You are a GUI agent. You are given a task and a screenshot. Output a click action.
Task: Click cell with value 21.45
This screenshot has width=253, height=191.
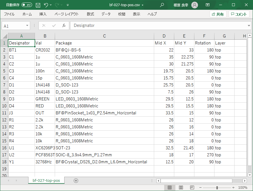[184, 148]
